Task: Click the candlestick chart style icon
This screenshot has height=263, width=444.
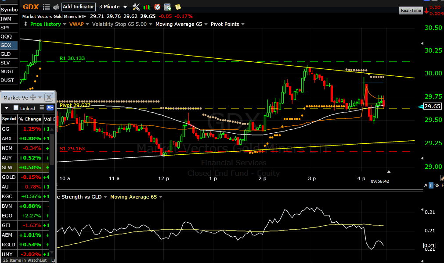Action: 147,7
